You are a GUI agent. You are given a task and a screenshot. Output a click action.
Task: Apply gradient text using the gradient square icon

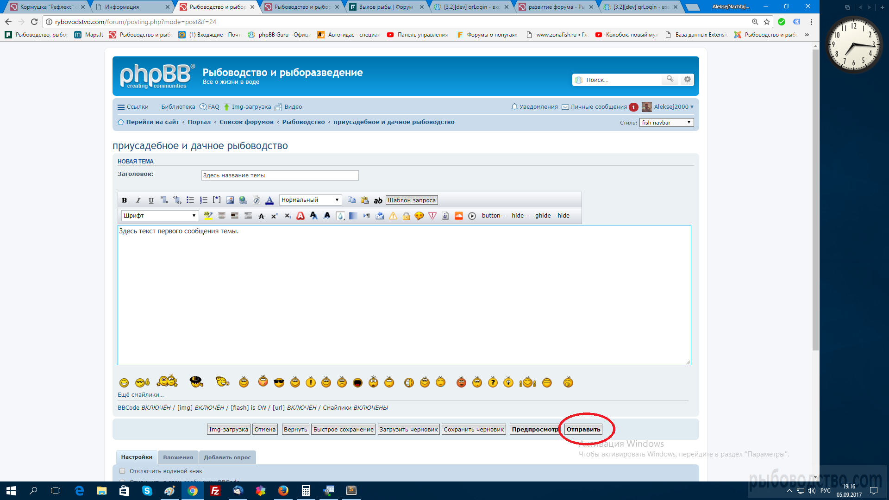353,215
